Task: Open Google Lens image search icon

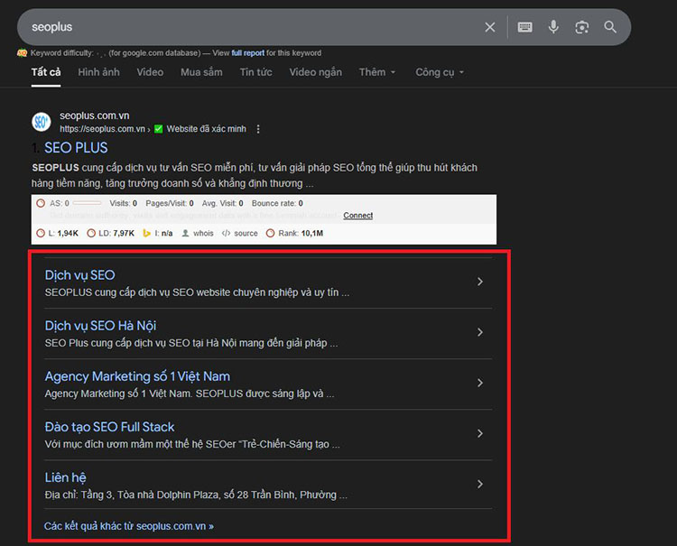Action: (581, 27)
